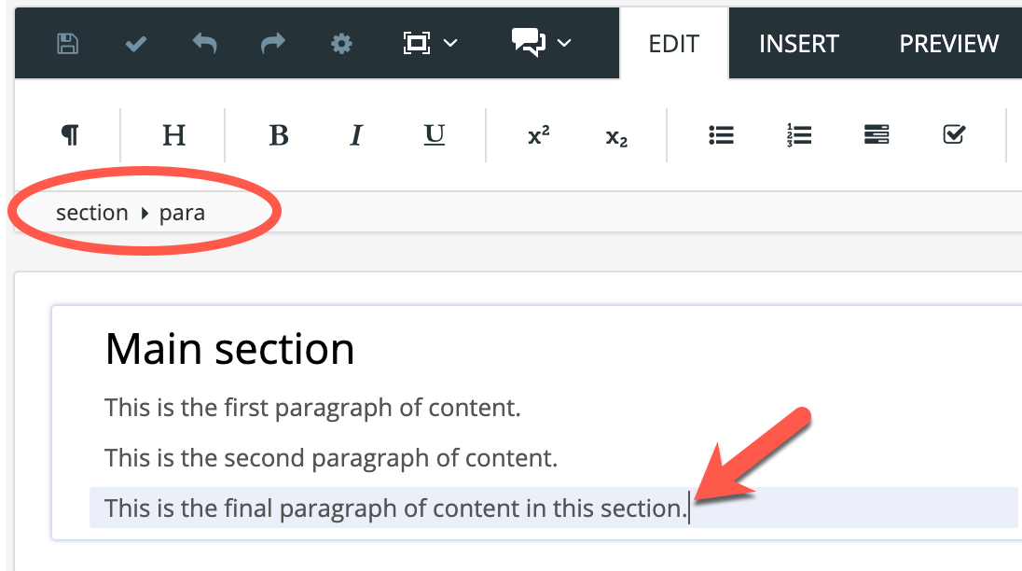
Task: Select the para breadcrumb item
Action: click(184, 212)
